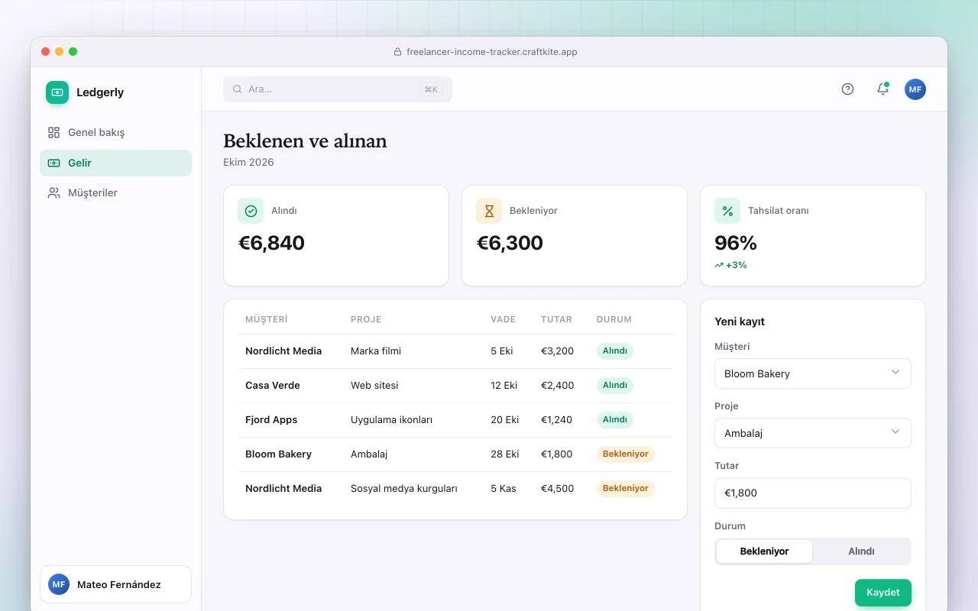Focus the Ara search box
978x611 pixels.
(338, 89)
